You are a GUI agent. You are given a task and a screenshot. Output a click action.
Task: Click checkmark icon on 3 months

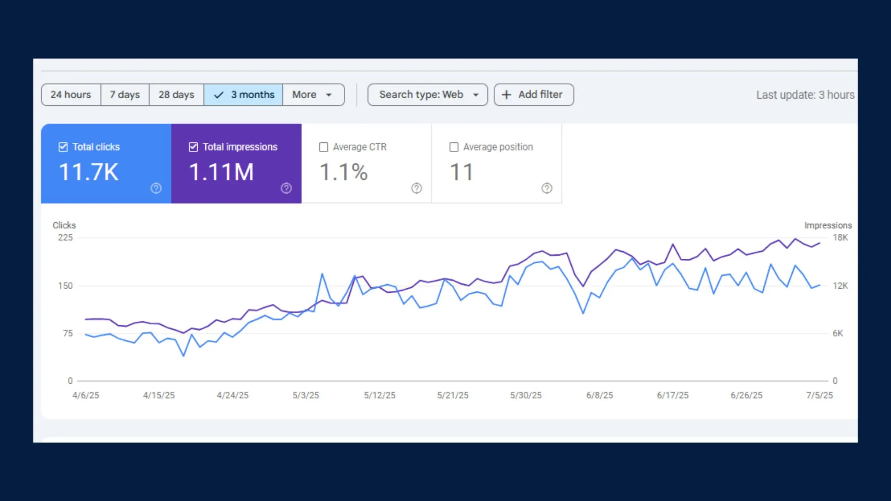(218, 95)
